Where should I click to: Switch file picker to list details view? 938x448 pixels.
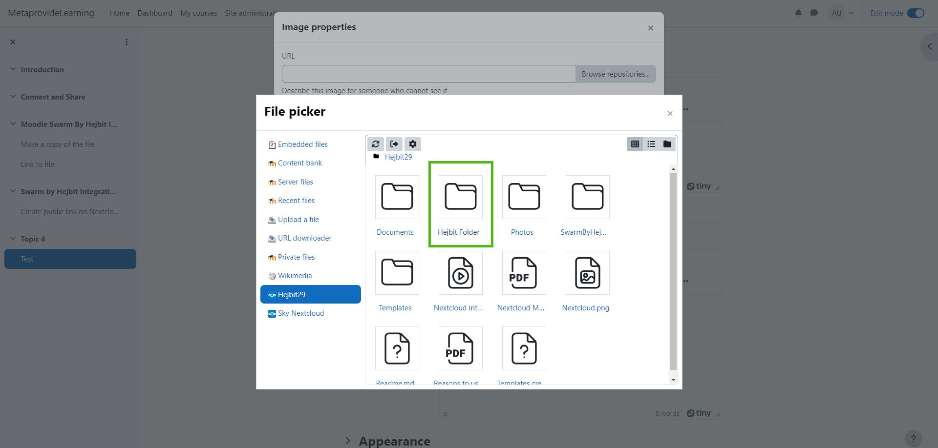click(651, 144)
